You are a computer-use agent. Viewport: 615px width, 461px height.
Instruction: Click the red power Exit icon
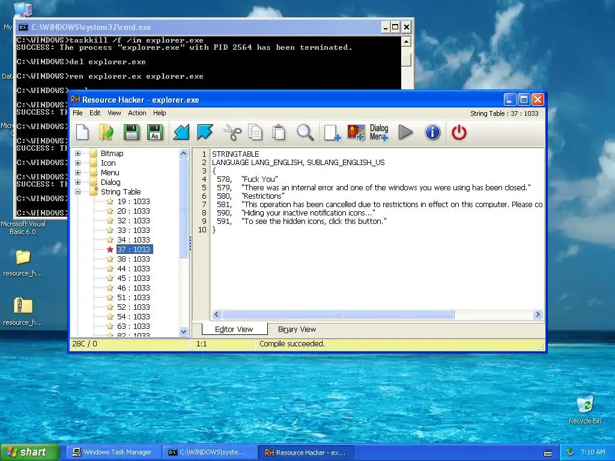(x=458, y=133)
